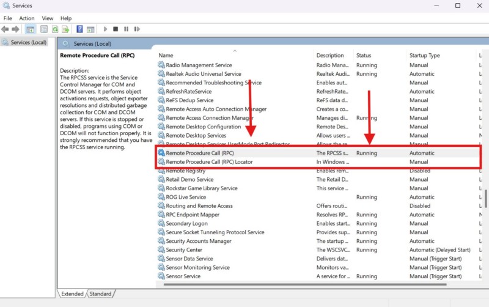
Task: Switch to the Standard tab
Action: 101,294
